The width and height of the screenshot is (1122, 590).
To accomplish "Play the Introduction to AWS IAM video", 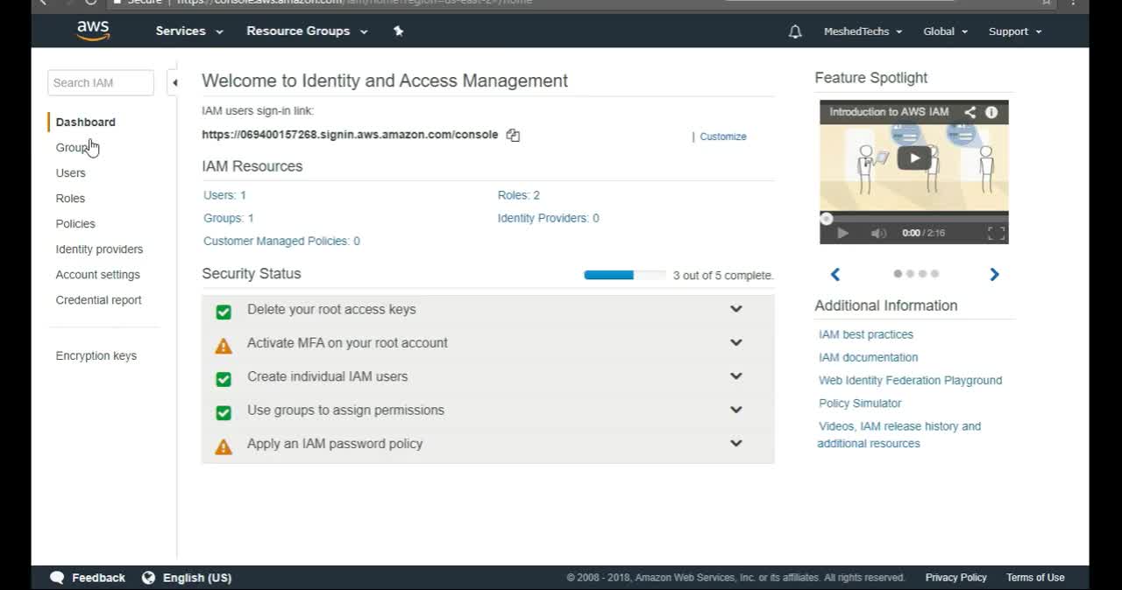I will pos(914,158).
